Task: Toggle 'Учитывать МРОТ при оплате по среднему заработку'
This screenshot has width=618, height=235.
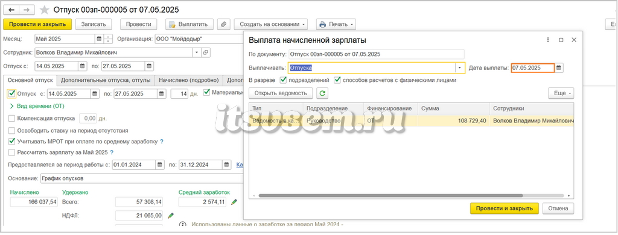Action: [11, 142]
